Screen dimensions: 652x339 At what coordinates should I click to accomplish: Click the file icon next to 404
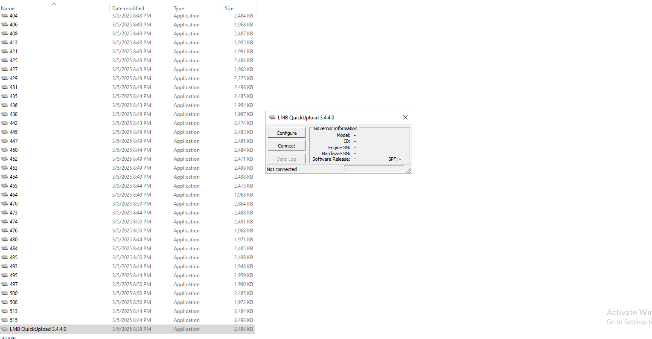(x=5, y=16)
